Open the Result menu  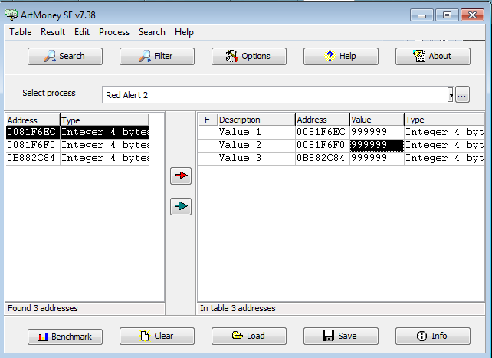53,32
